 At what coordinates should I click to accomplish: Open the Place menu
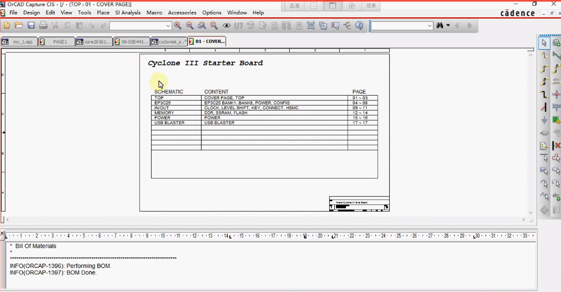tap(103, 13)
